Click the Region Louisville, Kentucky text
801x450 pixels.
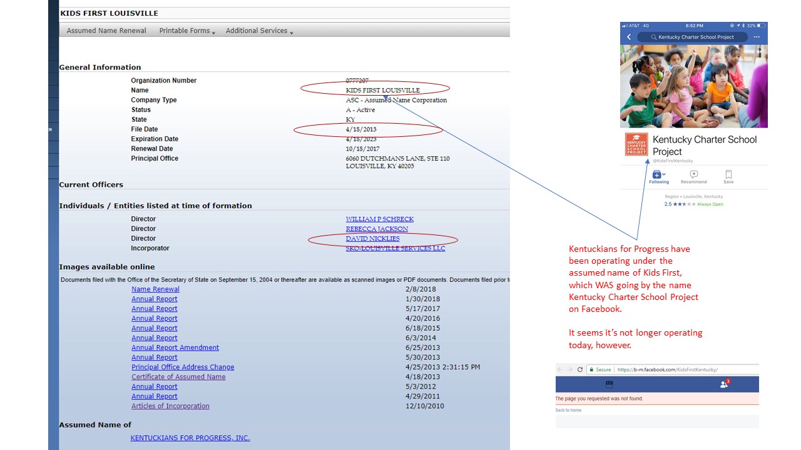pos(694,196)
